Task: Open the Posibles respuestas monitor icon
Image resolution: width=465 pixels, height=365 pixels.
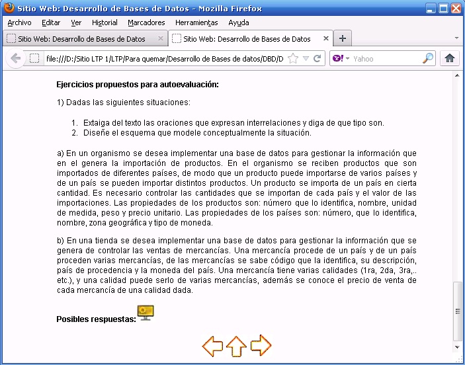Action: pos(146,313)
